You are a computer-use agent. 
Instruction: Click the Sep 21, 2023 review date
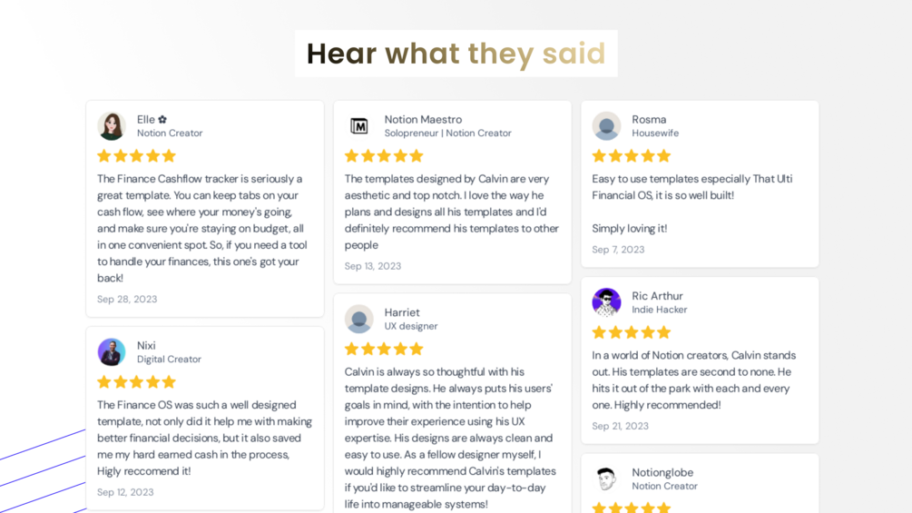[x=620, y=426]
